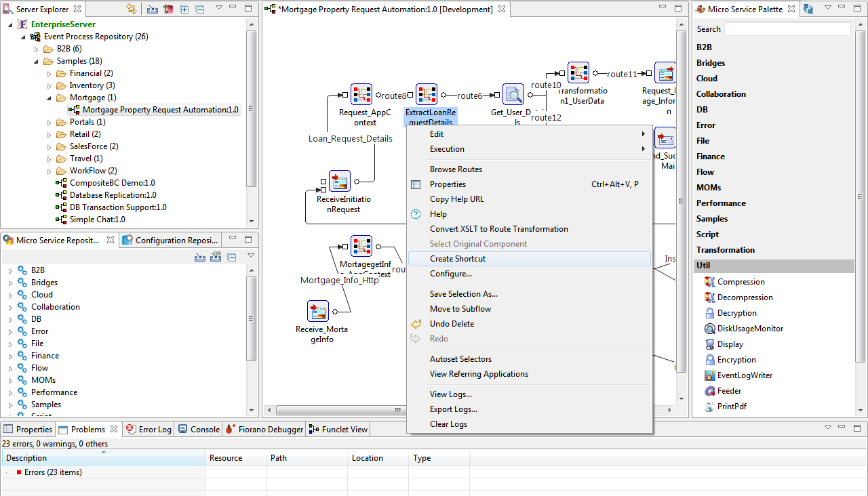
Task: Expand Bridges in Micro Service Repository tree
Action: (10, 283)
